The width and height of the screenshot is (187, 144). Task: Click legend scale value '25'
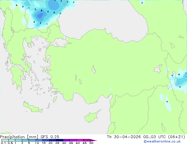coord(57,143)
